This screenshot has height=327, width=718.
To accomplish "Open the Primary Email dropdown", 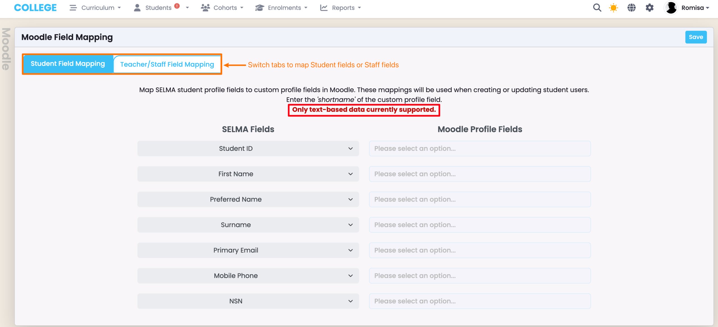I will [248, 250].
